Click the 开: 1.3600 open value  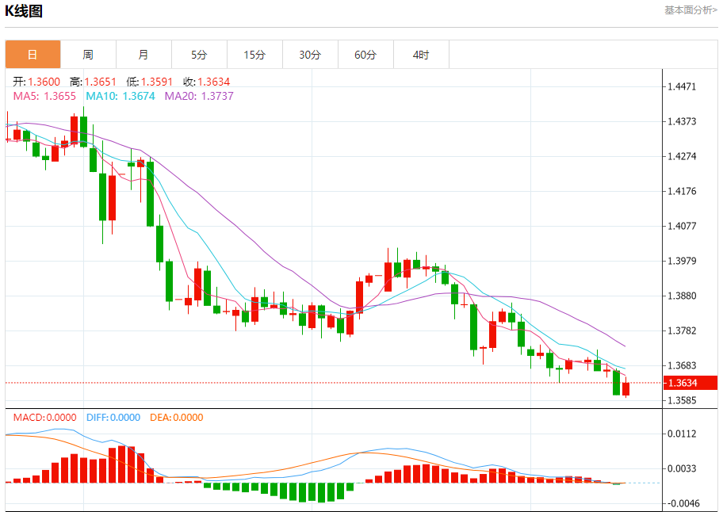(36, 82)
